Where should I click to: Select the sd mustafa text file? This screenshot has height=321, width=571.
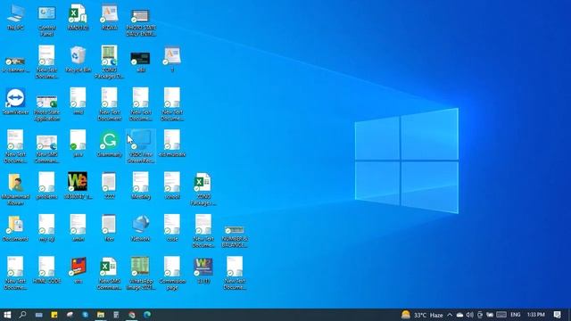tap(172, 144)
